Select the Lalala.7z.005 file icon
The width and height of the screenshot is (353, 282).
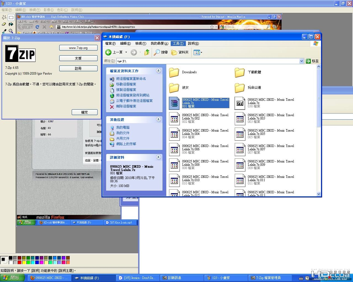pyautogui.click(x=240, y=134)
